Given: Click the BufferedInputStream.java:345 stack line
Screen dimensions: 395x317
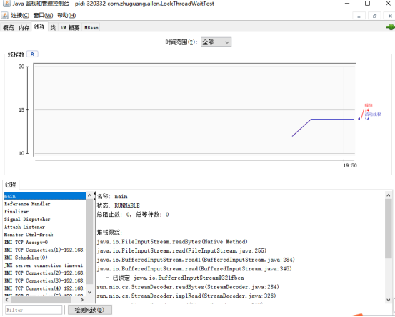Looking at the screenshot, I should click(194, 269).
